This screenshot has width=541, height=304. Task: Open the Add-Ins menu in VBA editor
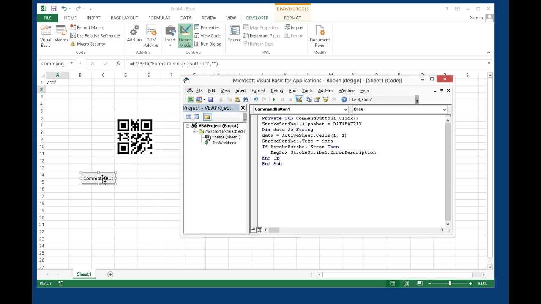(x=325, y=90)
